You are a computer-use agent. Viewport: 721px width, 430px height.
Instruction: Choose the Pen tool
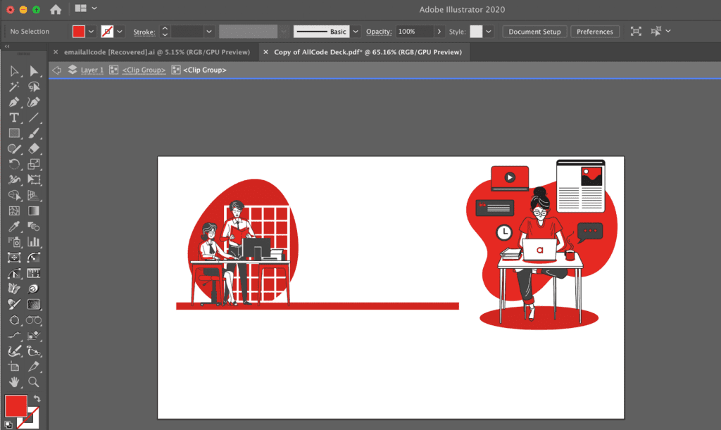tap(14, 102)
